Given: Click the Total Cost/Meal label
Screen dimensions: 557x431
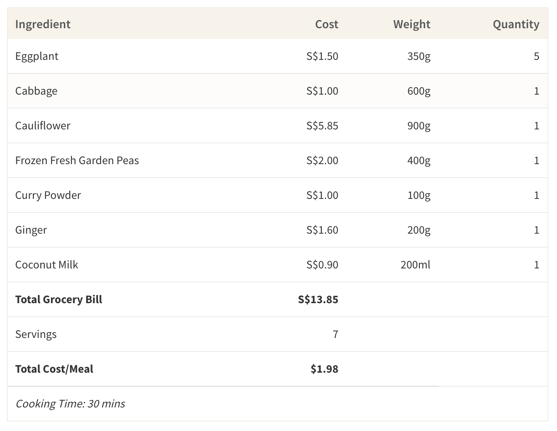Looking at the screenshot, I should (54, 369).
